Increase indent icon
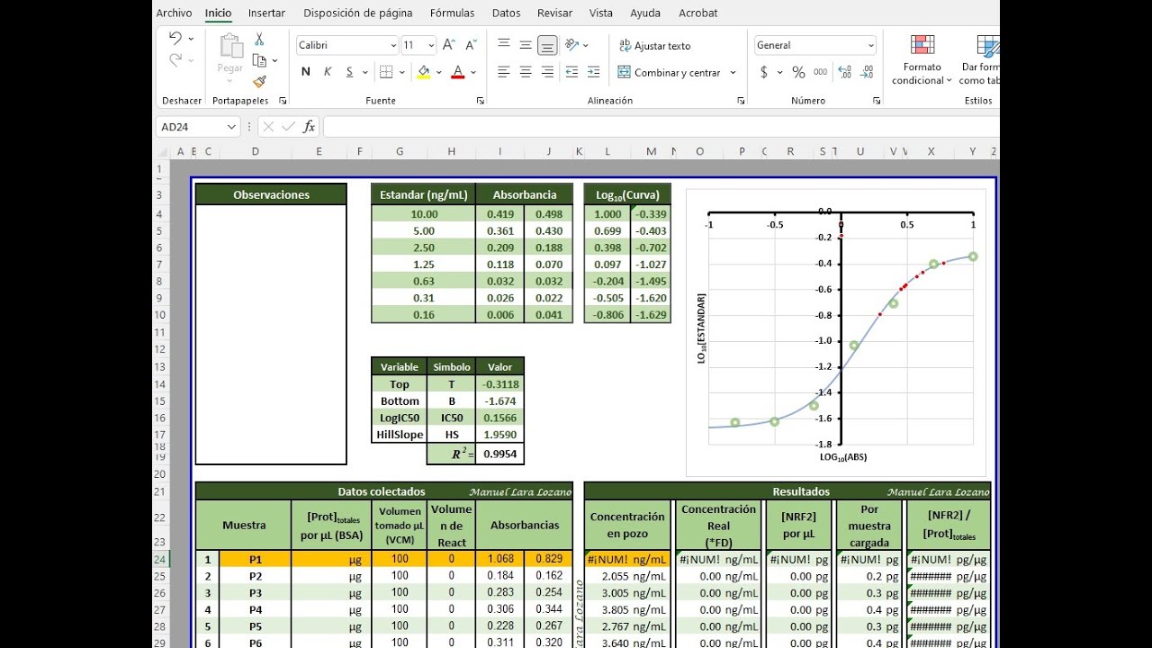 point(593,72)
